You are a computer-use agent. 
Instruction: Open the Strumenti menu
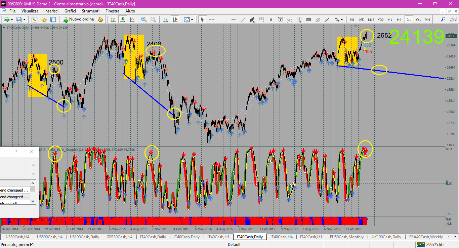tap(91, 11)
